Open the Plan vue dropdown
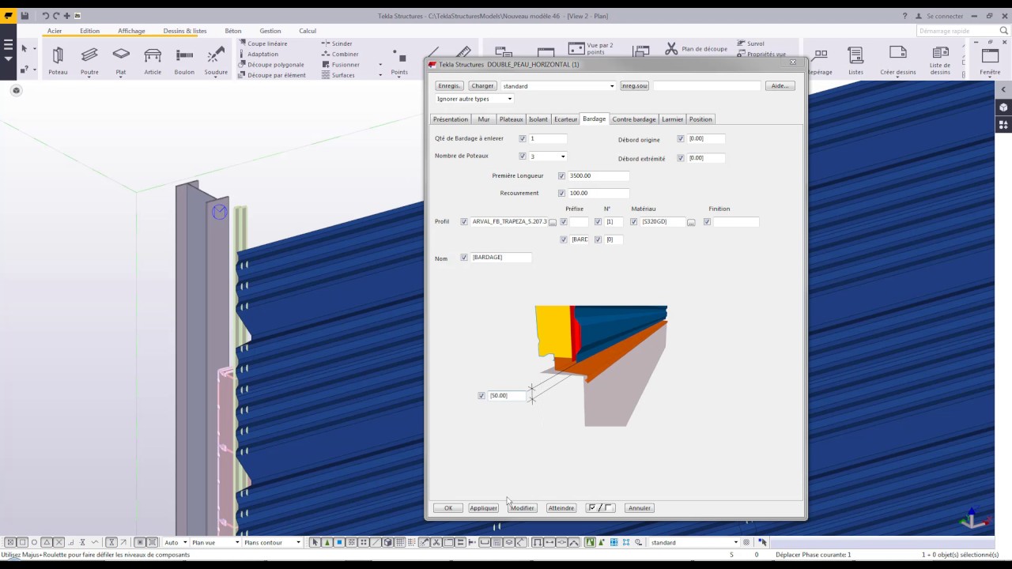Image resolution: width=1012 pixels, height=569 pixels. coord(215,542)
